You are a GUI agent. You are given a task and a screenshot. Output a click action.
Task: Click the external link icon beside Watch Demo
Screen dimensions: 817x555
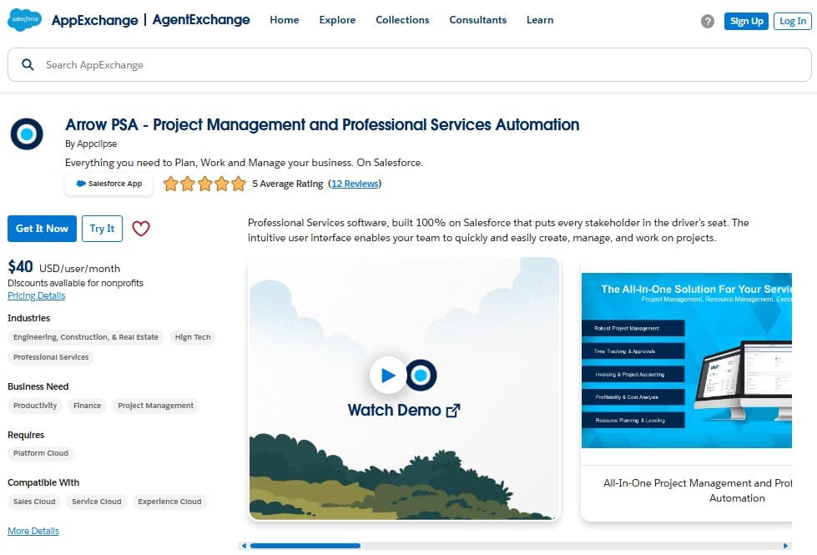[x=453, y=411]
